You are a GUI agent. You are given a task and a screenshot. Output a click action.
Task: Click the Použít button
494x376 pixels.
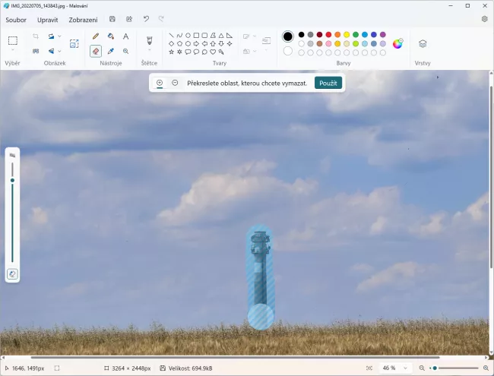328,83
